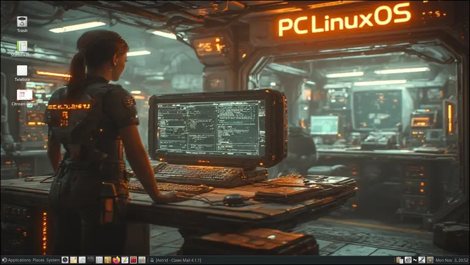470x265 pixels.
Task: Click the yellow-circle tray icon
Action: pos(430,260)
